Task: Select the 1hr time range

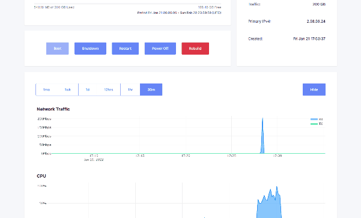Action: pos(130,89)
